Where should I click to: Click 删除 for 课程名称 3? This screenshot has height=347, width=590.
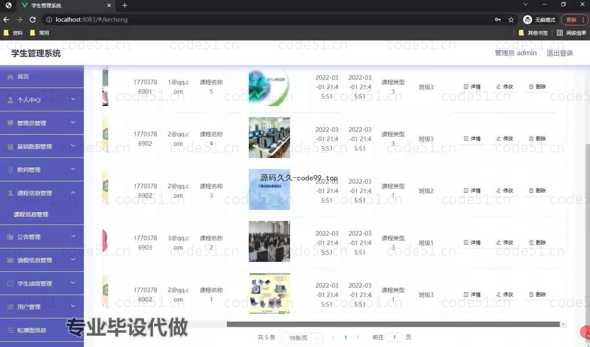pyautogui.click(x=537, y=191)
